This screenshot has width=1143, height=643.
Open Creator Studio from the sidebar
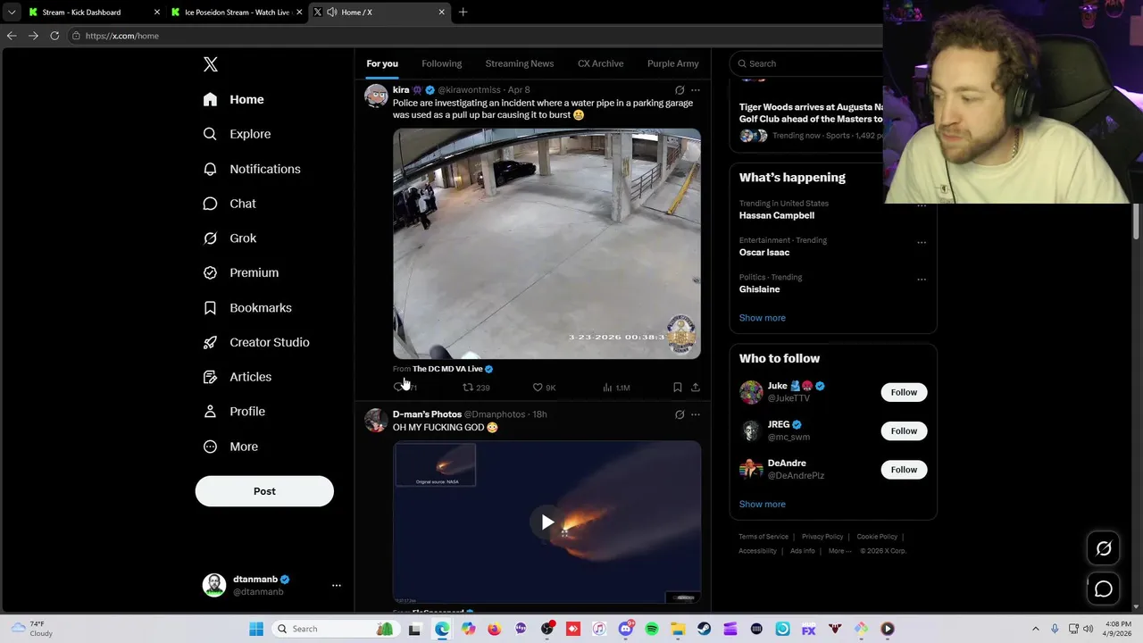(x=256, y=342)
